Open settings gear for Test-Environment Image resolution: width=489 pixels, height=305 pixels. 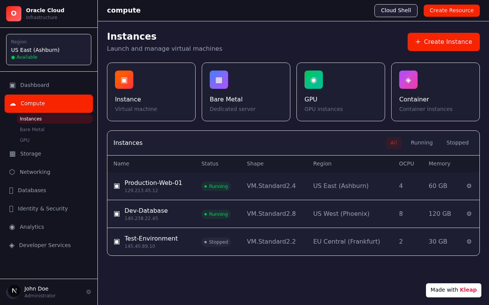click(469, 242)
